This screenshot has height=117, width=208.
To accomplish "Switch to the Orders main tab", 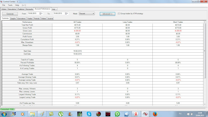I will click(4, 9).
